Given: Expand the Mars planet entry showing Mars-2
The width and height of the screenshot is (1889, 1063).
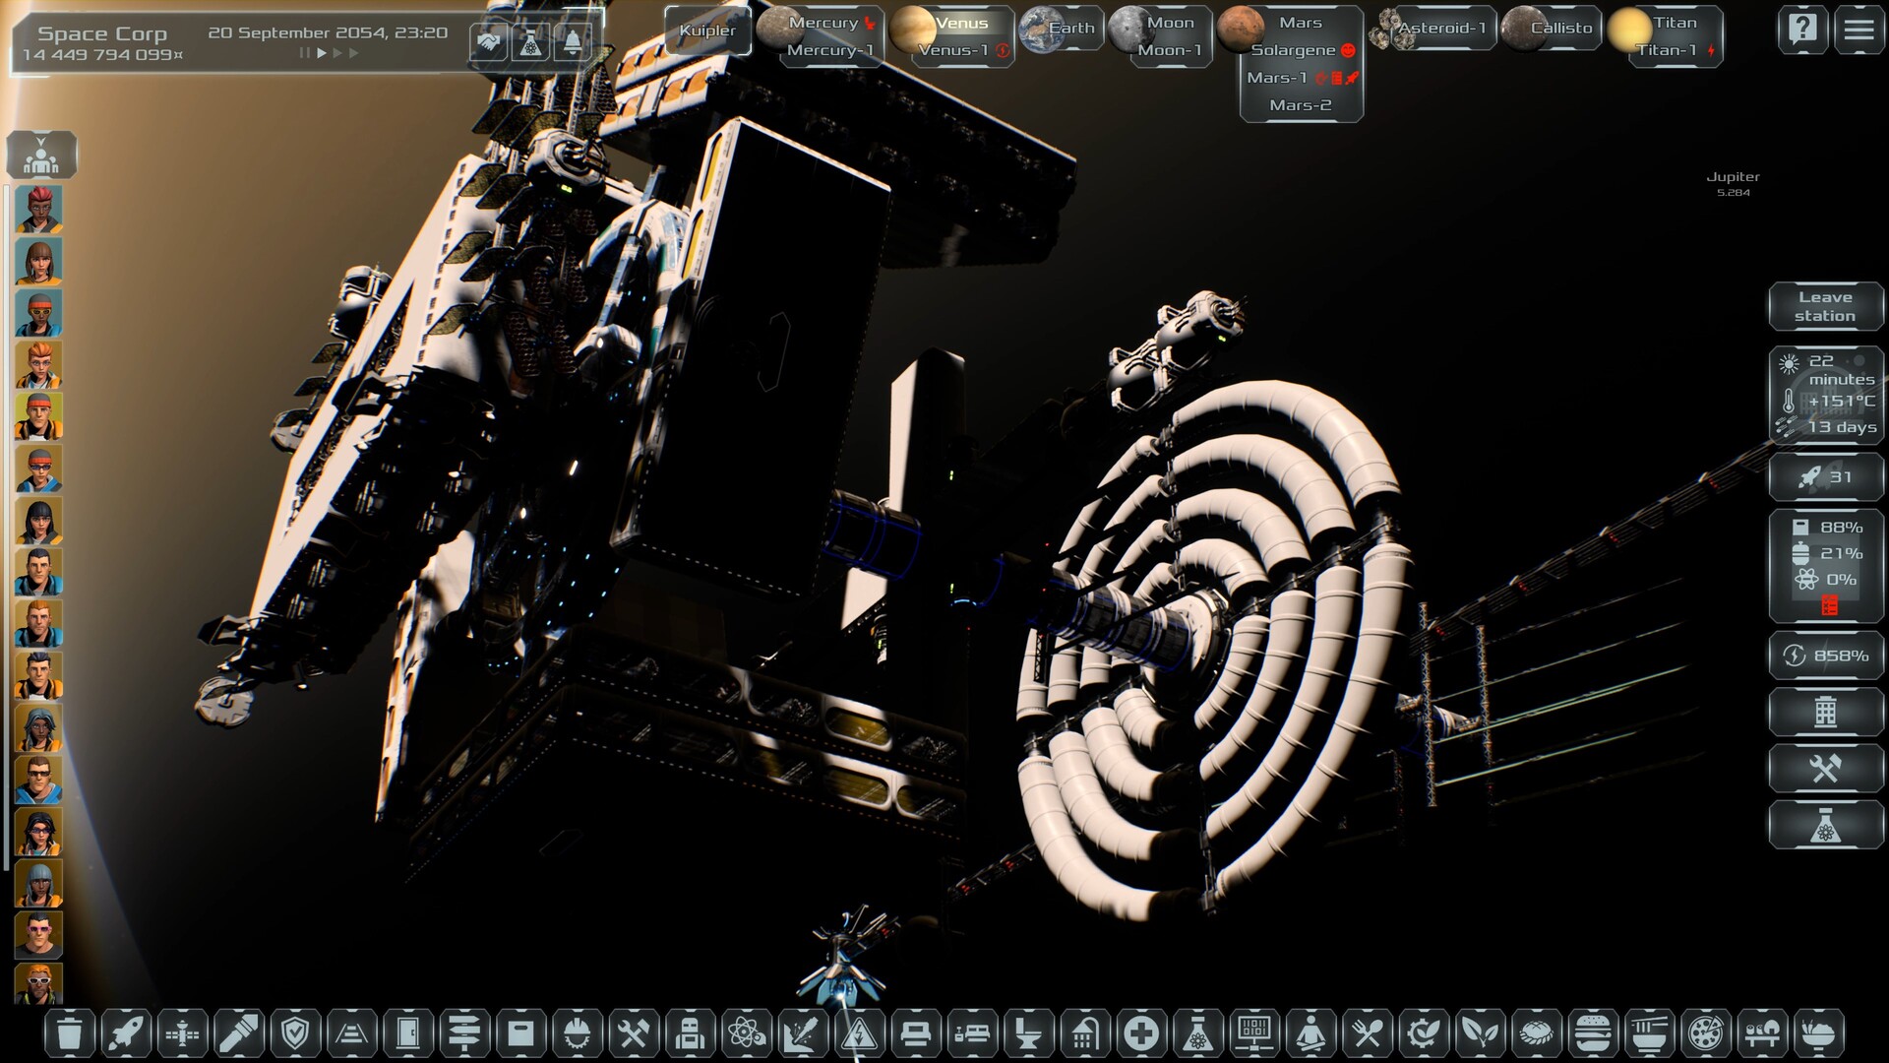Looking at the screenshot, I should click(x=1299, y=21).
